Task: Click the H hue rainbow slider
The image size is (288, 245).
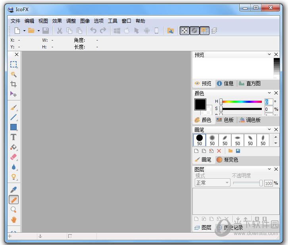Action: [241, 102]
